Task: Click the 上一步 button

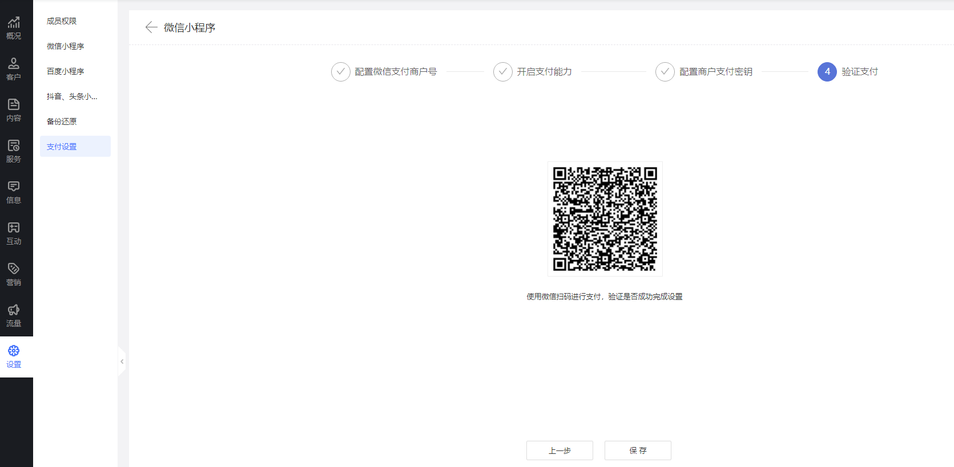Action: [x=559, y=450]
